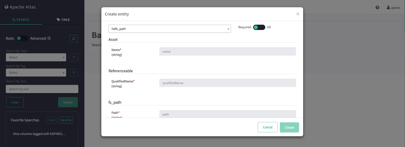Image resolution: width=405 pixels, height=147 pixels.
Task: Focus the Path input field
Action: (228, 114)
